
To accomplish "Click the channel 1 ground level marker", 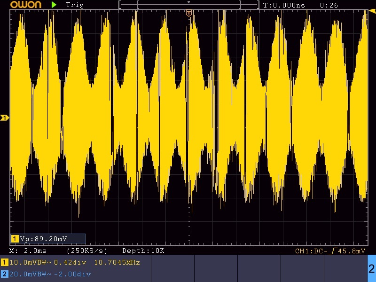I will point(5,118).
